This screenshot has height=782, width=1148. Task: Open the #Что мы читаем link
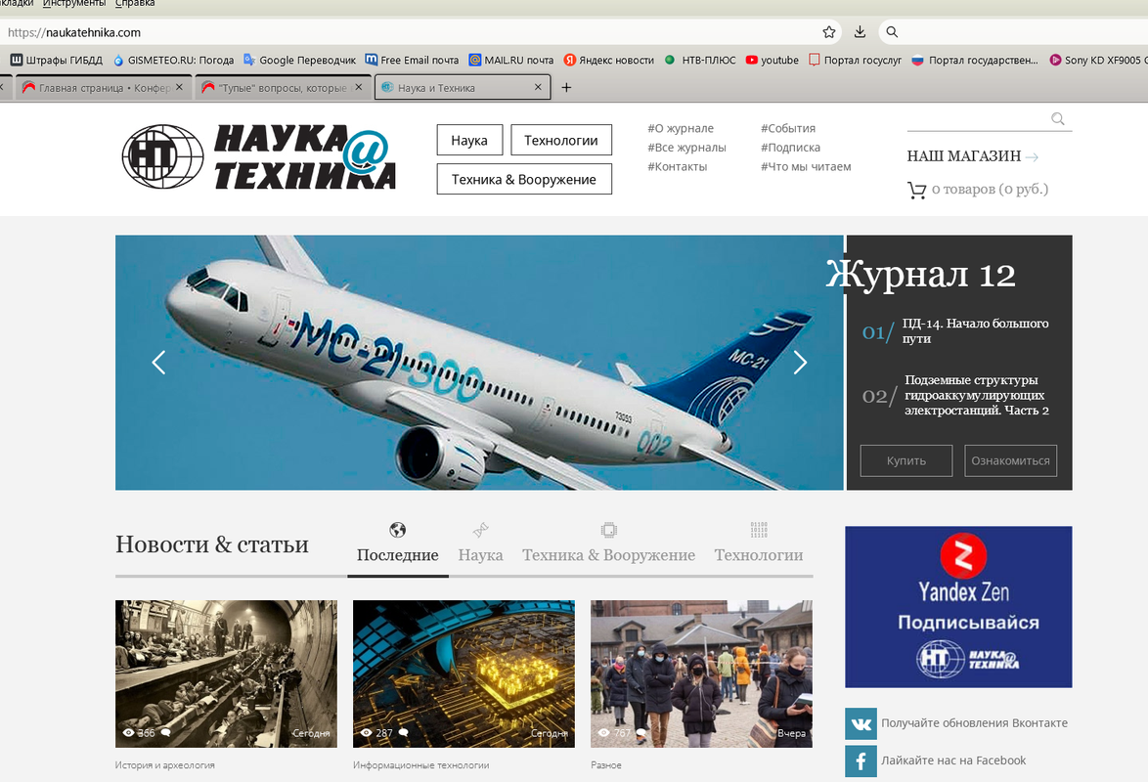806,166
